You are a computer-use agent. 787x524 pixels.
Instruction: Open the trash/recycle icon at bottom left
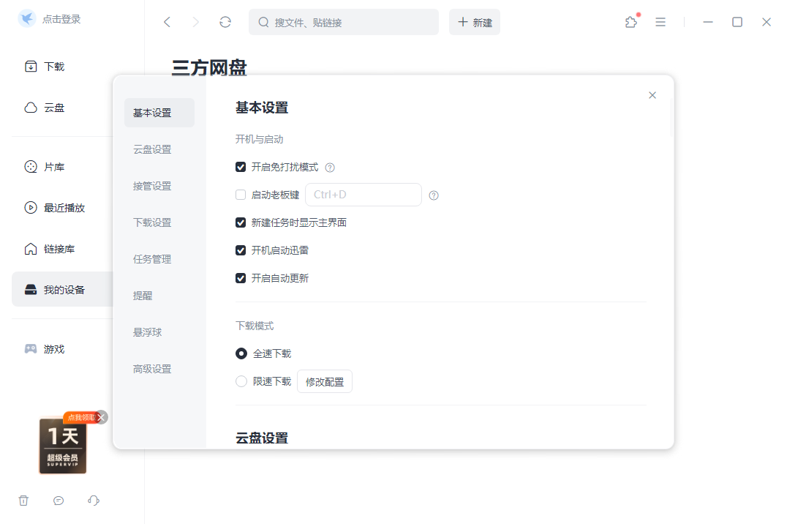point(23,501)
